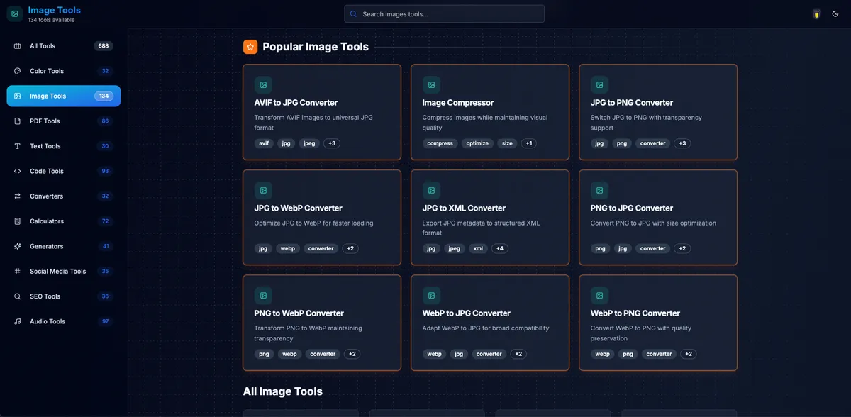Viewport: 851px width, 417px height.
Task: Select Image Tools in the sidebar
Action: (64, 96)
